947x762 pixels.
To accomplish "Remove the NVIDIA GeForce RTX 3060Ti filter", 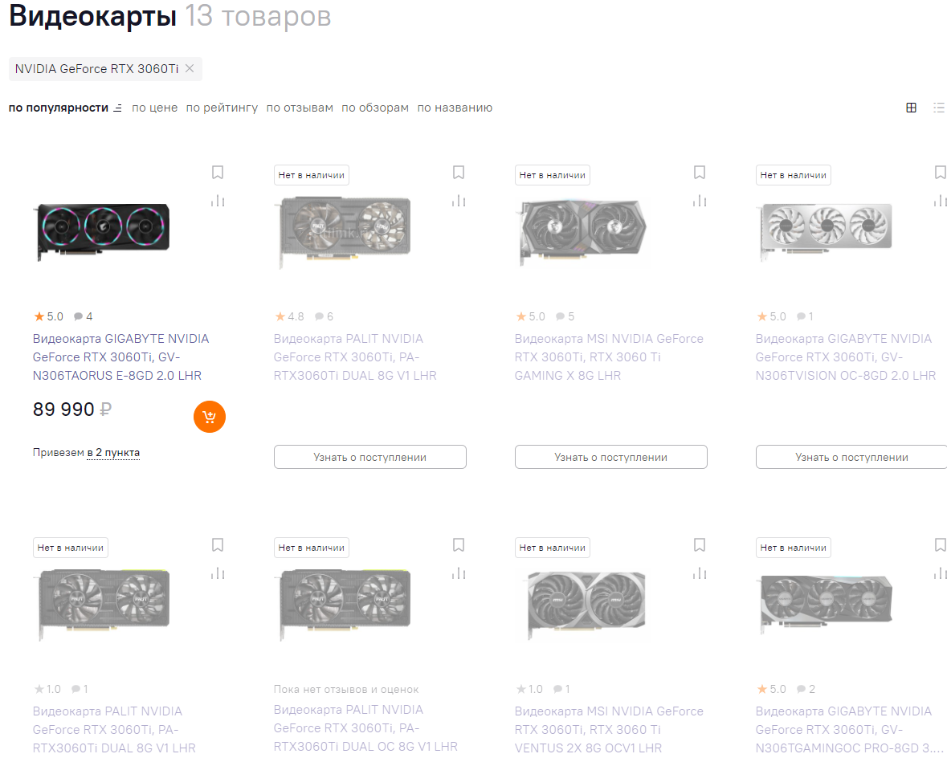I will coord(190,69).
